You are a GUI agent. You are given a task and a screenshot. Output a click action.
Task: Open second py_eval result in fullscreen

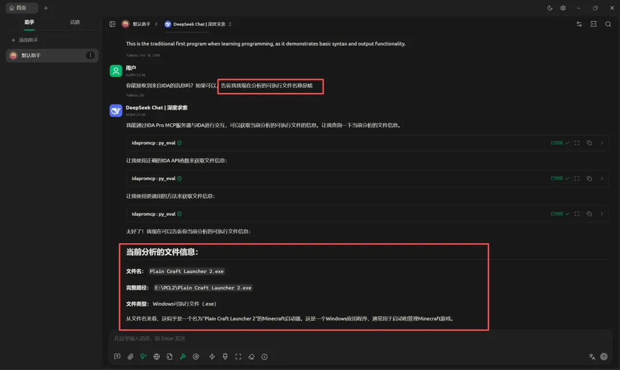[577, 178]
